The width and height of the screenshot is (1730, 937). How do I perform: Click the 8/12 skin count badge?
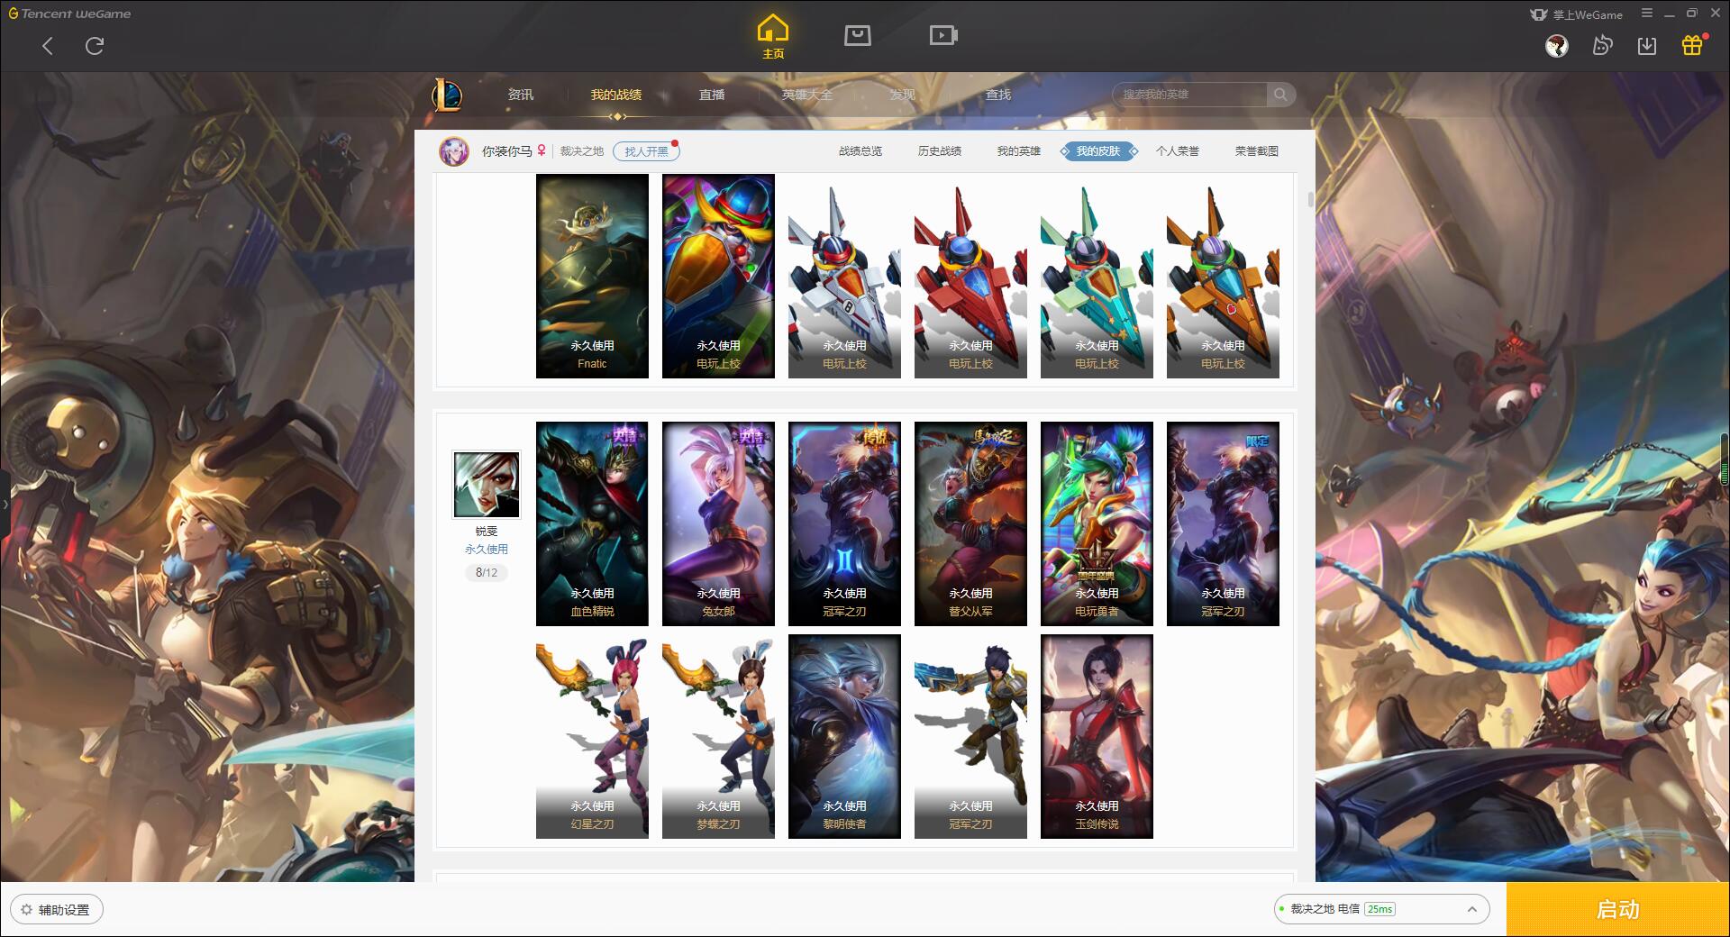click(x=487, y=572)
